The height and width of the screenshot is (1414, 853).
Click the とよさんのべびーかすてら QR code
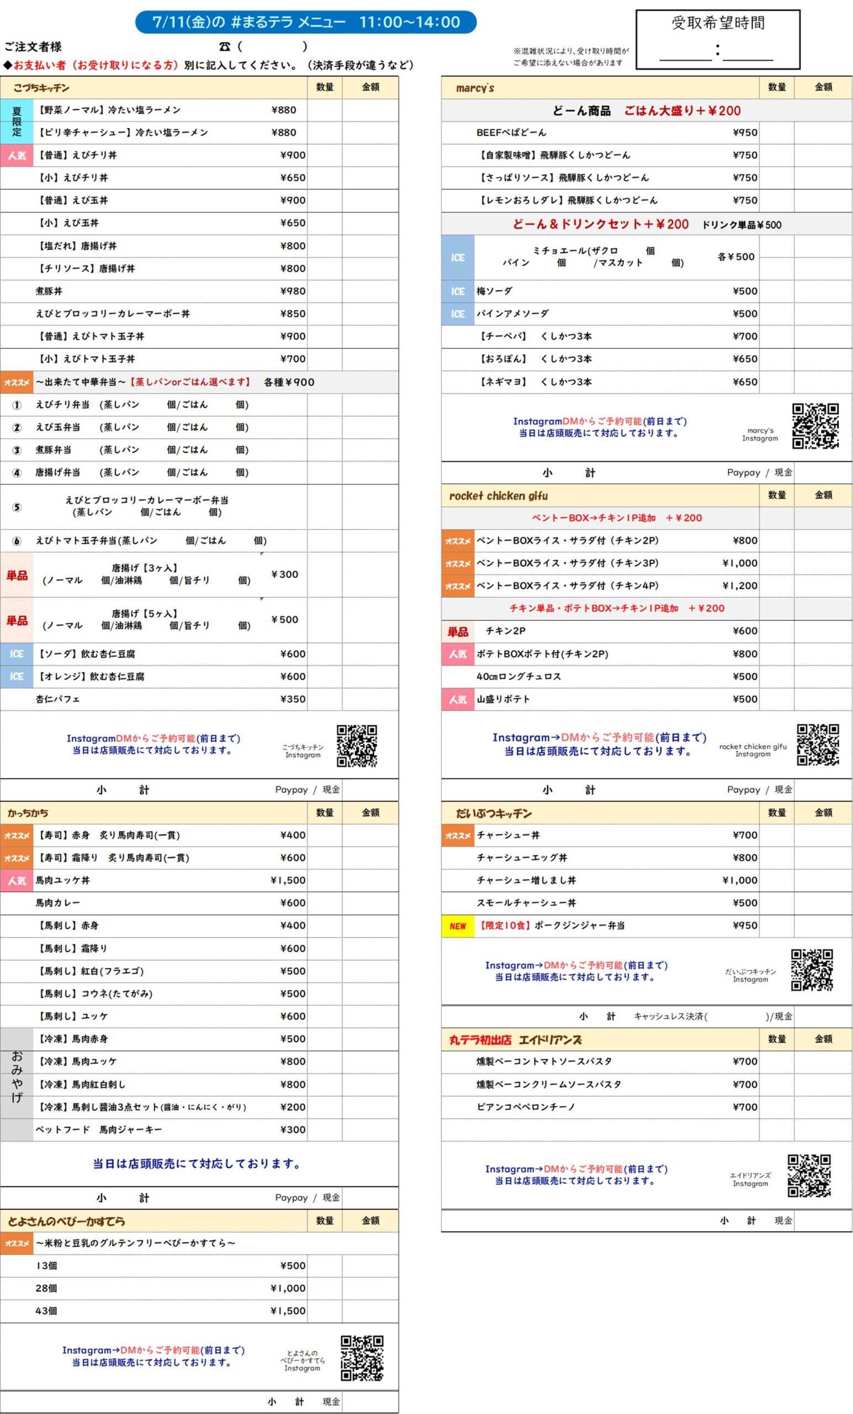tap(362, 1358)
